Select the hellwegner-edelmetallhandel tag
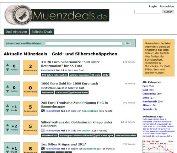Screen dimensions: 177x153 tap(76, 136)
